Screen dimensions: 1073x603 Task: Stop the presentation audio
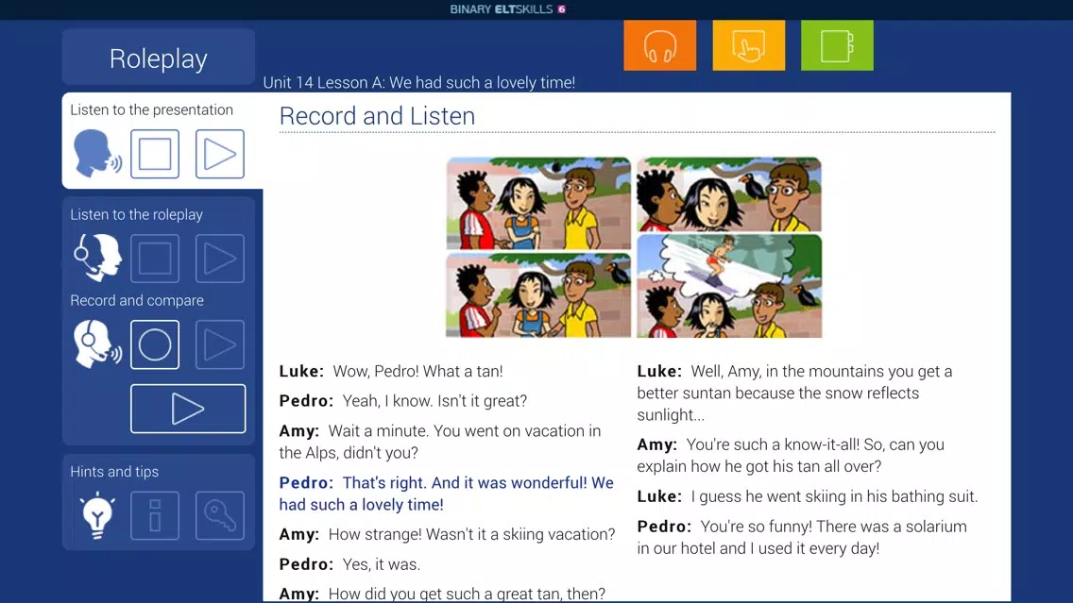[155, 154]
